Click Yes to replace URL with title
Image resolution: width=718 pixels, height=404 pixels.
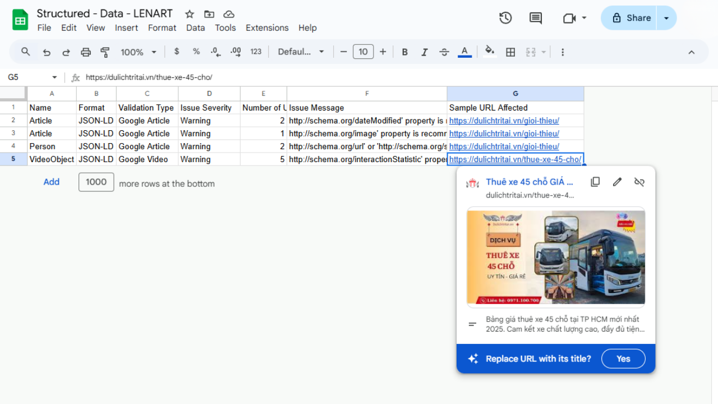(623, 359)
